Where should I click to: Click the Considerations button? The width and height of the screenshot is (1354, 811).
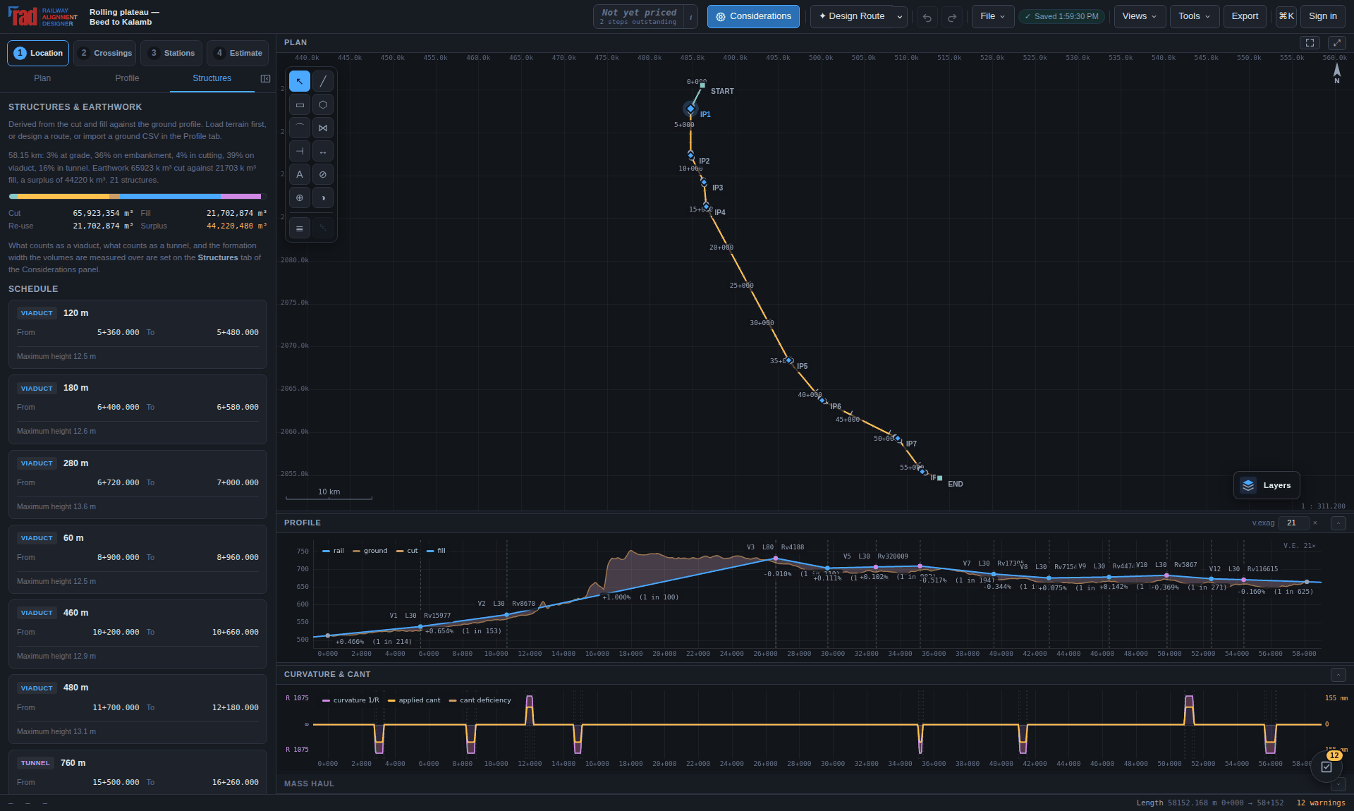click(x=753, y=16)
